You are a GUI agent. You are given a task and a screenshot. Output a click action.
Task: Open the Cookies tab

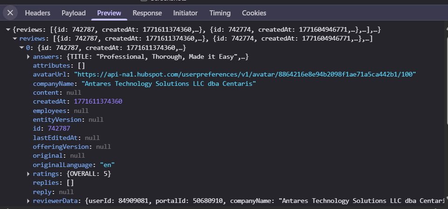point(254,13)
